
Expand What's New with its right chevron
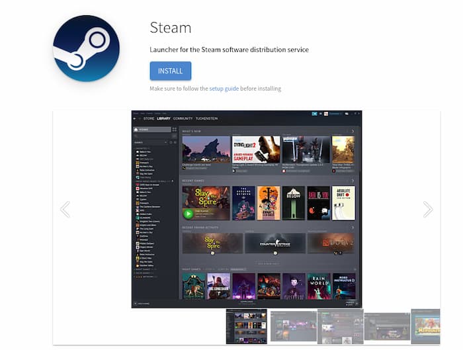click(353, 131)
